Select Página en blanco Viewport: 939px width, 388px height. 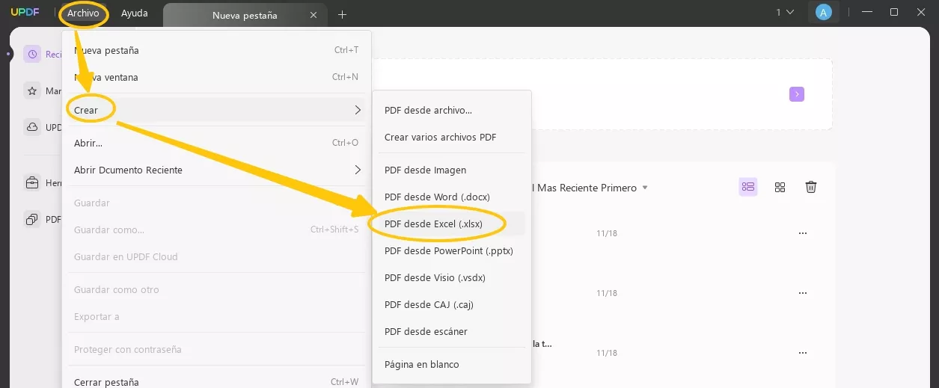pos(451,364)
